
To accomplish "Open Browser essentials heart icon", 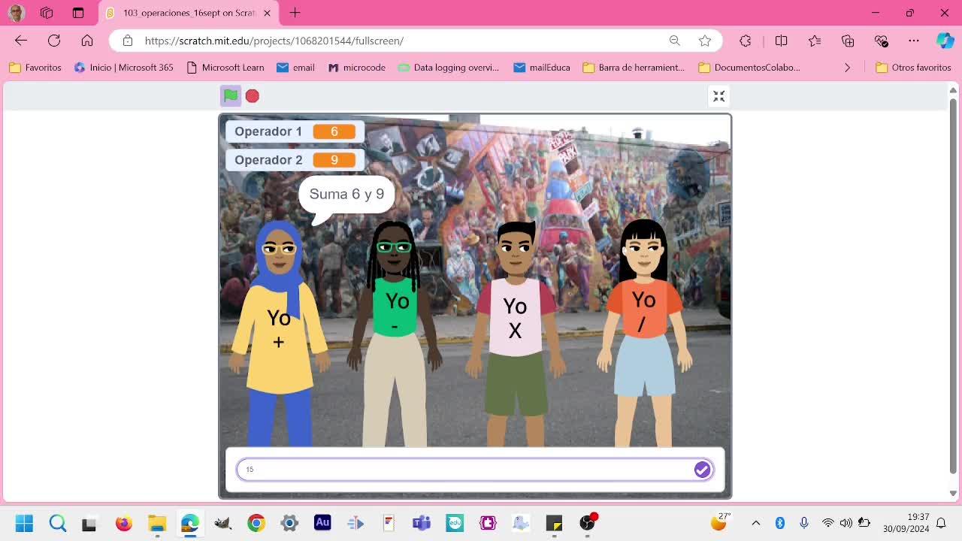I will (881, 41).
